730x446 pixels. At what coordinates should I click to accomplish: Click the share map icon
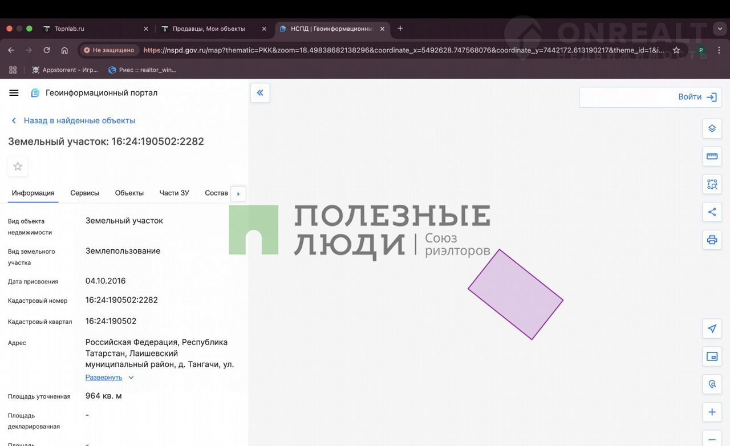712,212
